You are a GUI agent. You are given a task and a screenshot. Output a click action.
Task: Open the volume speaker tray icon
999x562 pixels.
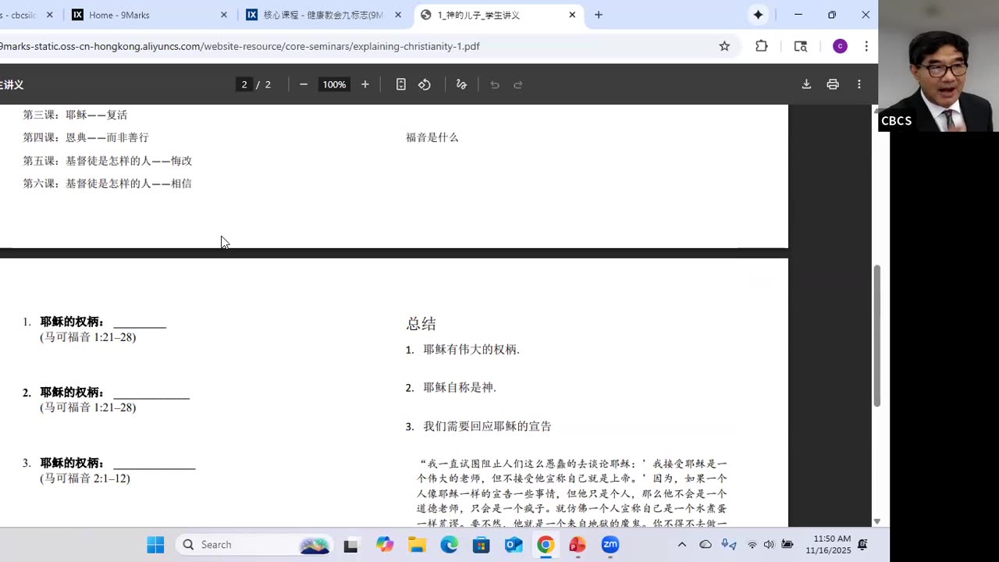point(770,545)
